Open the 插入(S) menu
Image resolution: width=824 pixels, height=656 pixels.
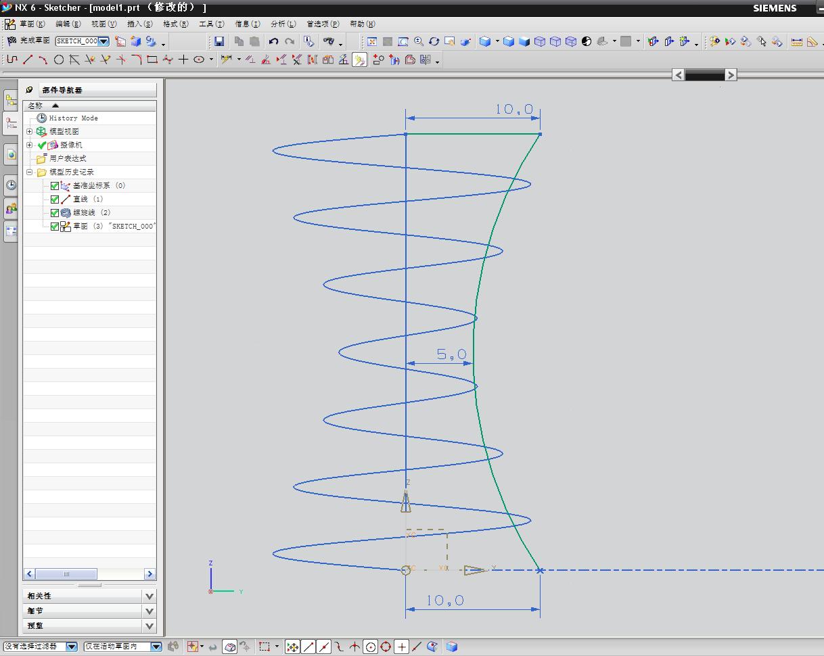pyautogui.click(x=139, y=24)
